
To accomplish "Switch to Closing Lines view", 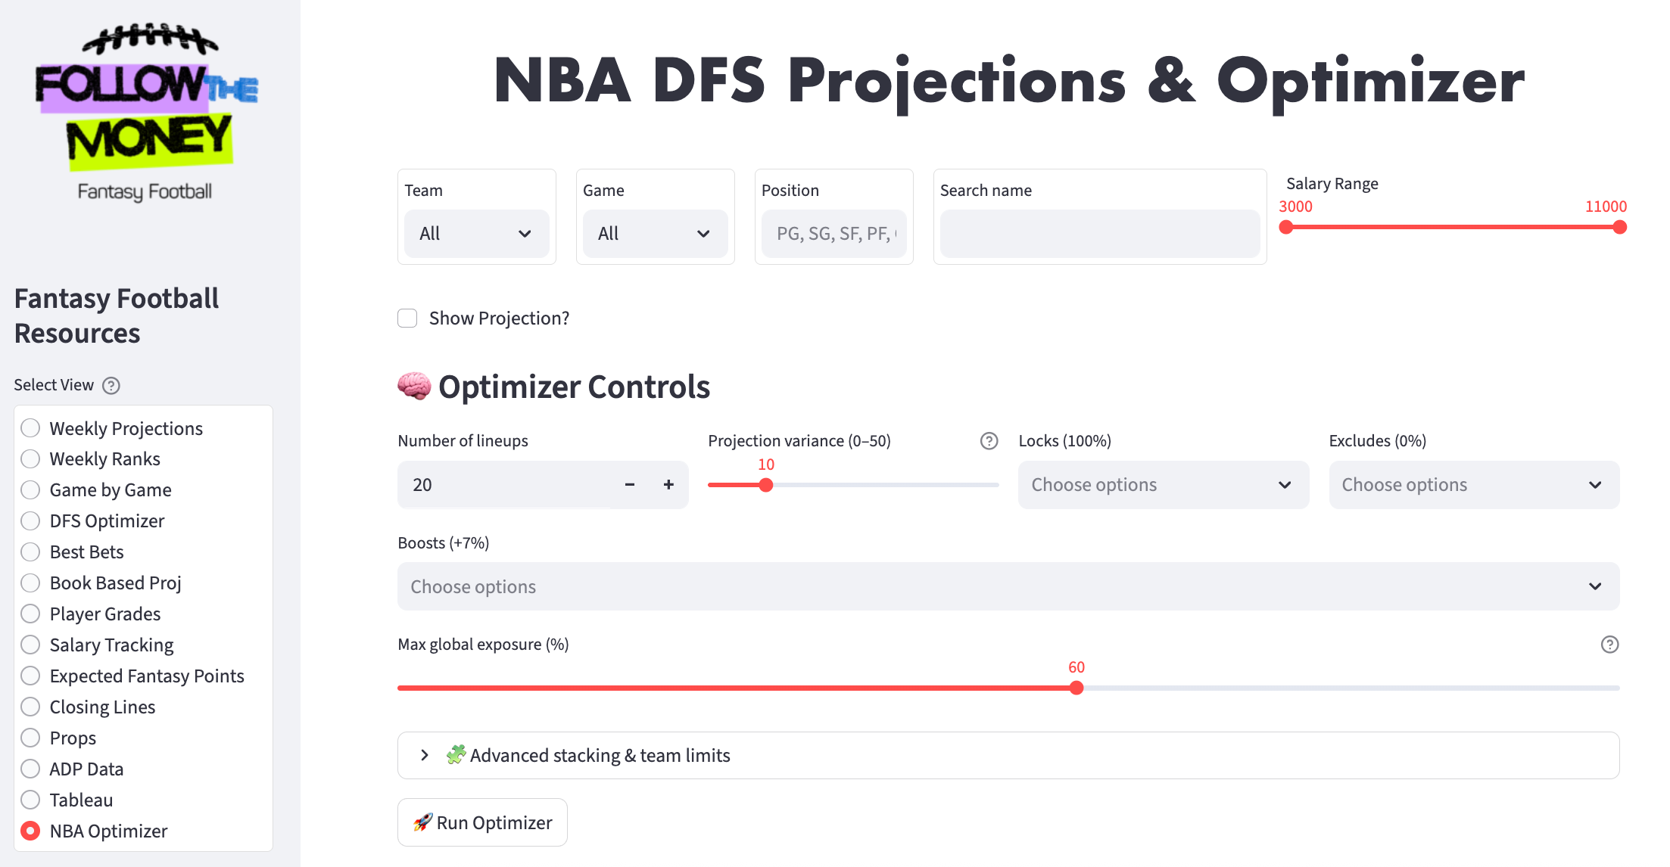I will click(31, 707).
